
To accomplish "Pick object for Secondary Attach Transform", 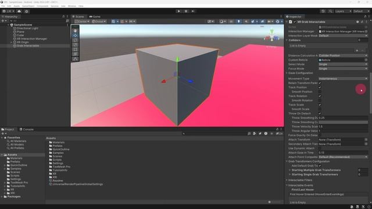I will (x=366, y=144).
